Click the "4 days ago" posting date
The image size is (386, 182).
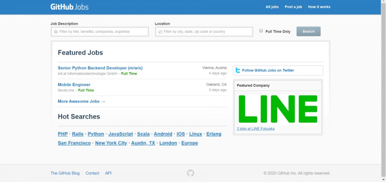[218, 73]
